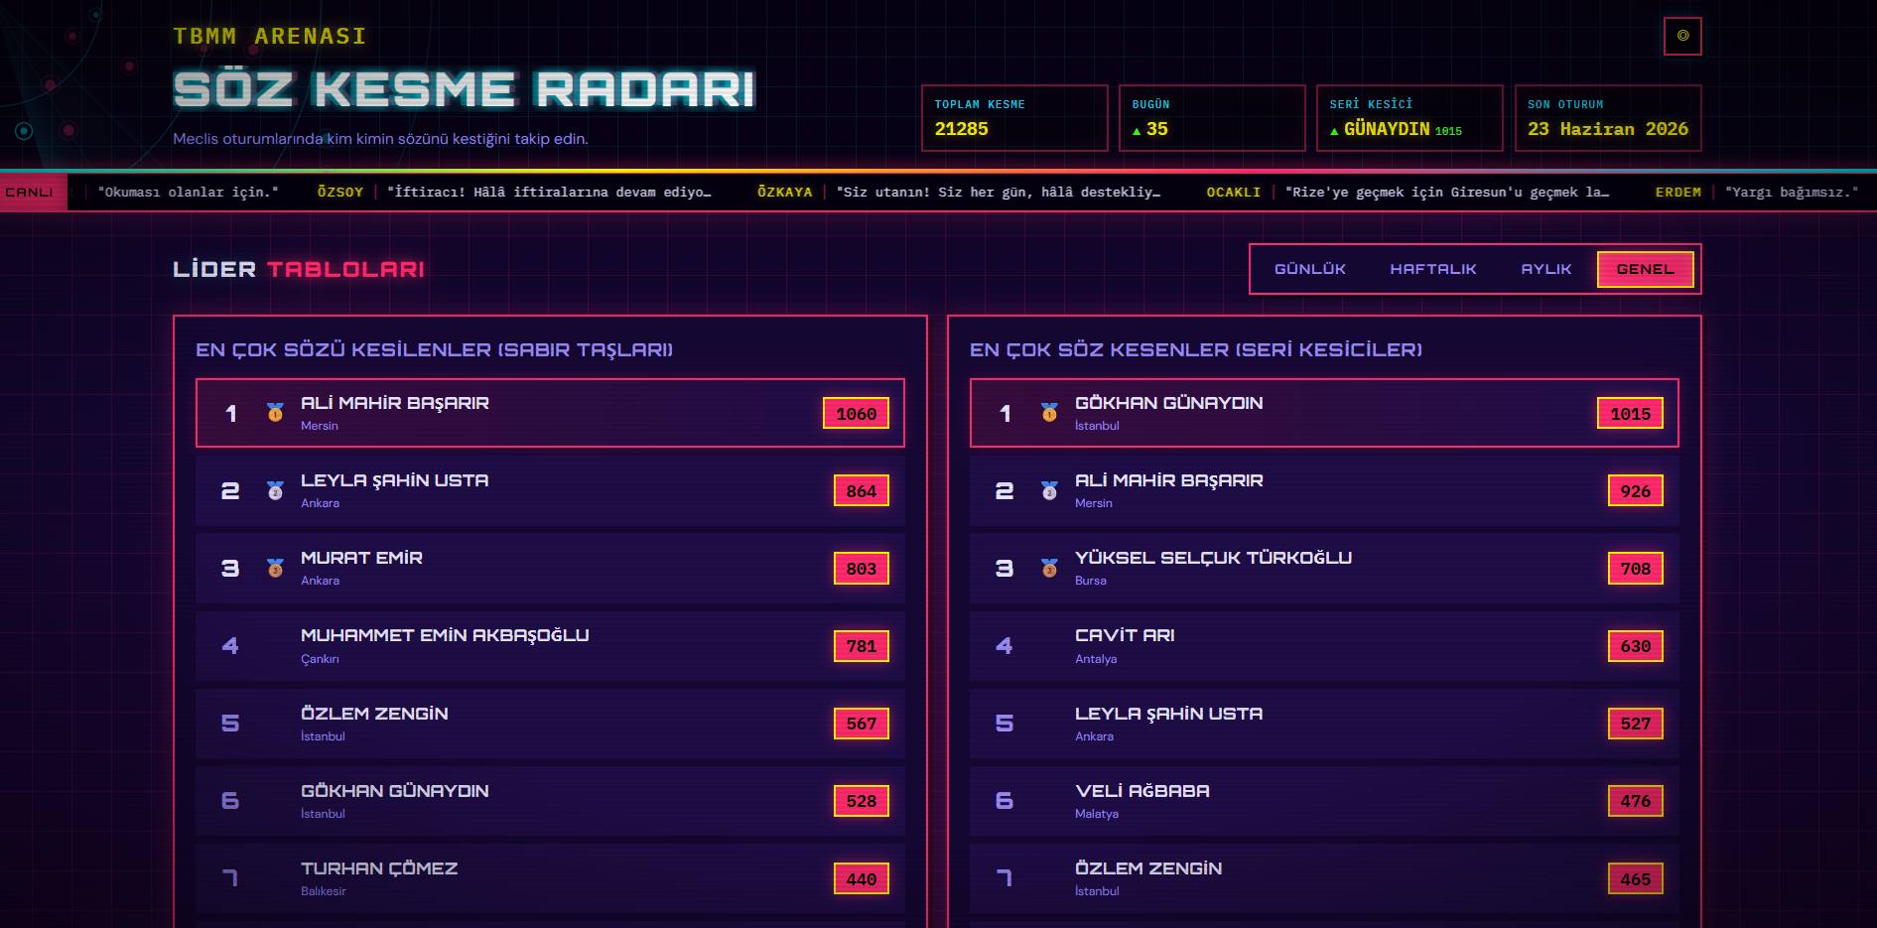This screenshot has height=928, width=1877.
Task: Select the Cavit Arı row
Action: point(1324,645)
